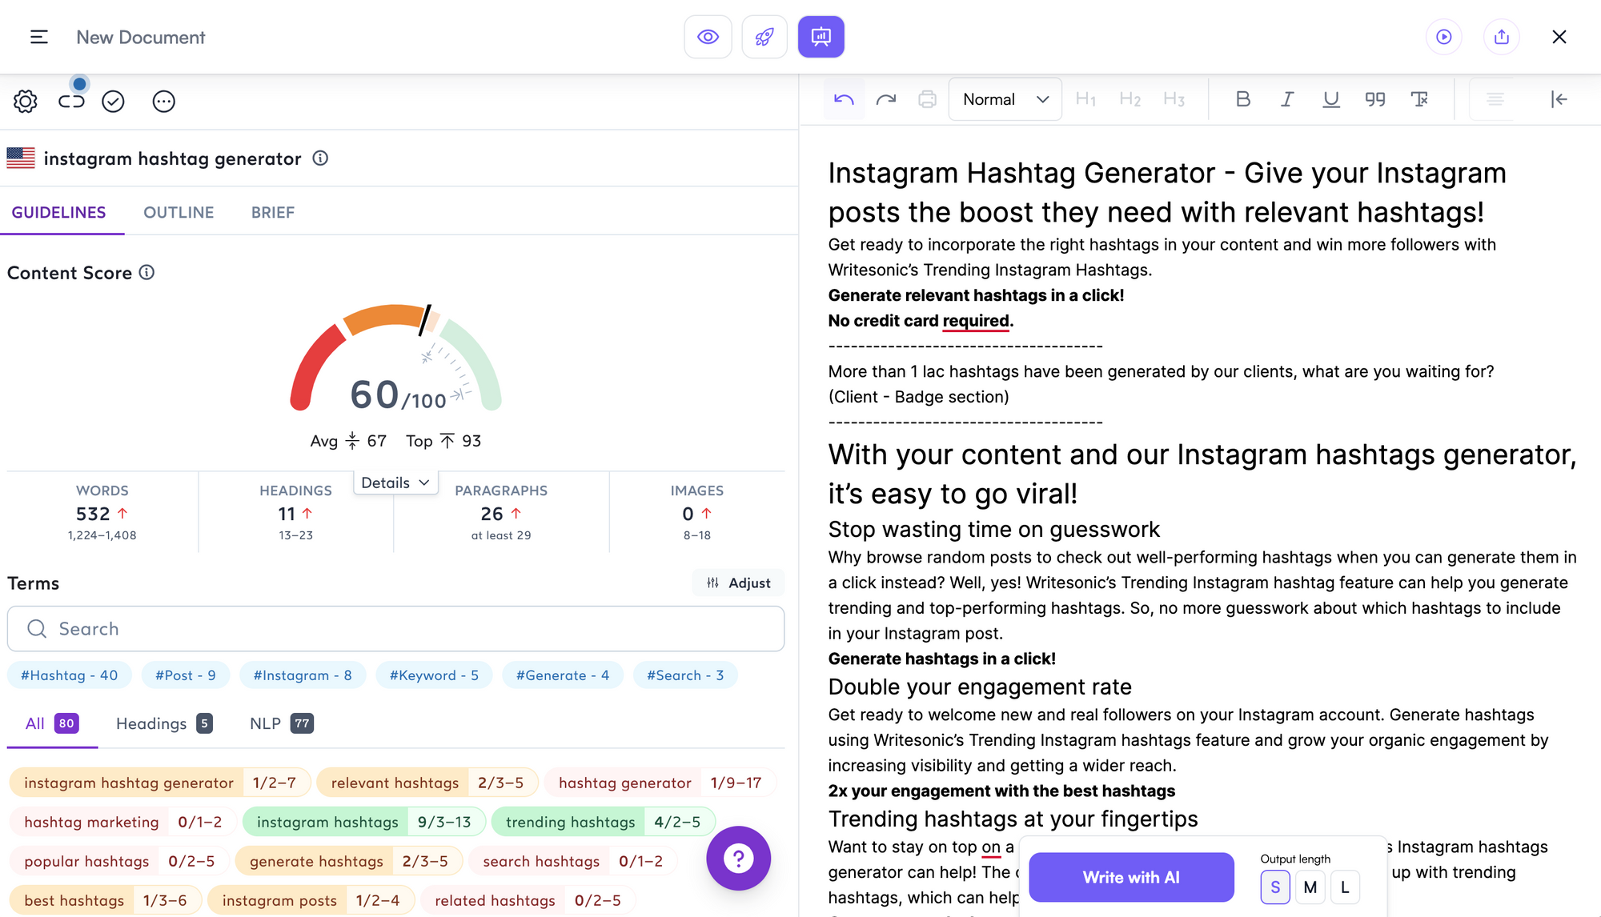
Task: Apply blockquote formatting icon
Action: click(1374, 99)
